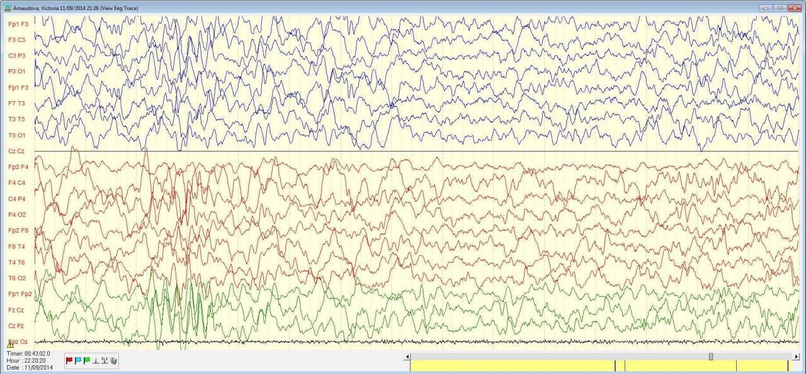Image resolution: width=806 pixels, height=374 pixels.
Task: Close the EEG trace window
Action: 794,8
